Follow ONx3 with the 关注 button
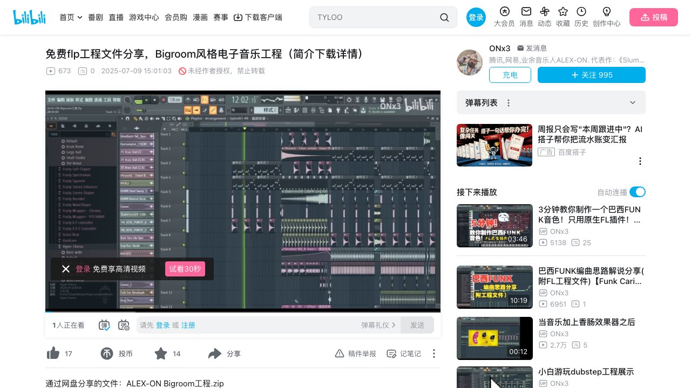Viewport: 691px width, 388px height. [592, 75]
